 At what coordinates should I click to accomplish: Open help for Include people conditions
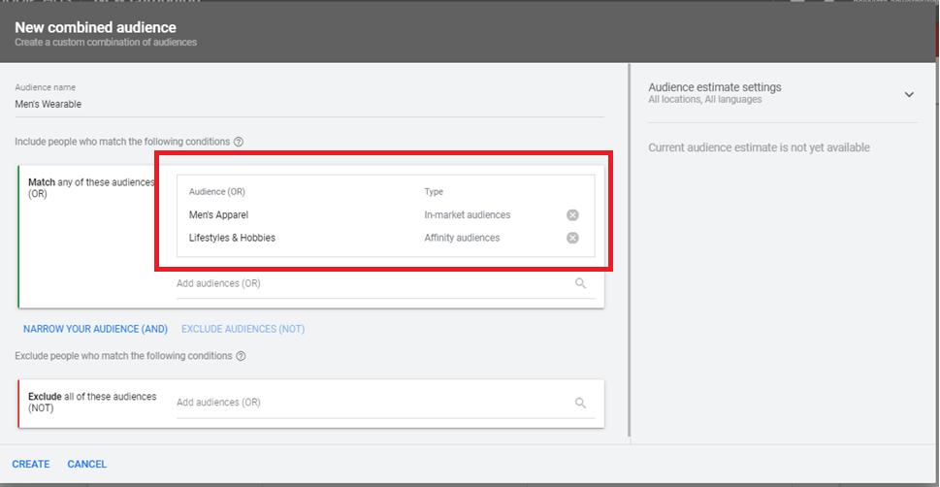239,143
